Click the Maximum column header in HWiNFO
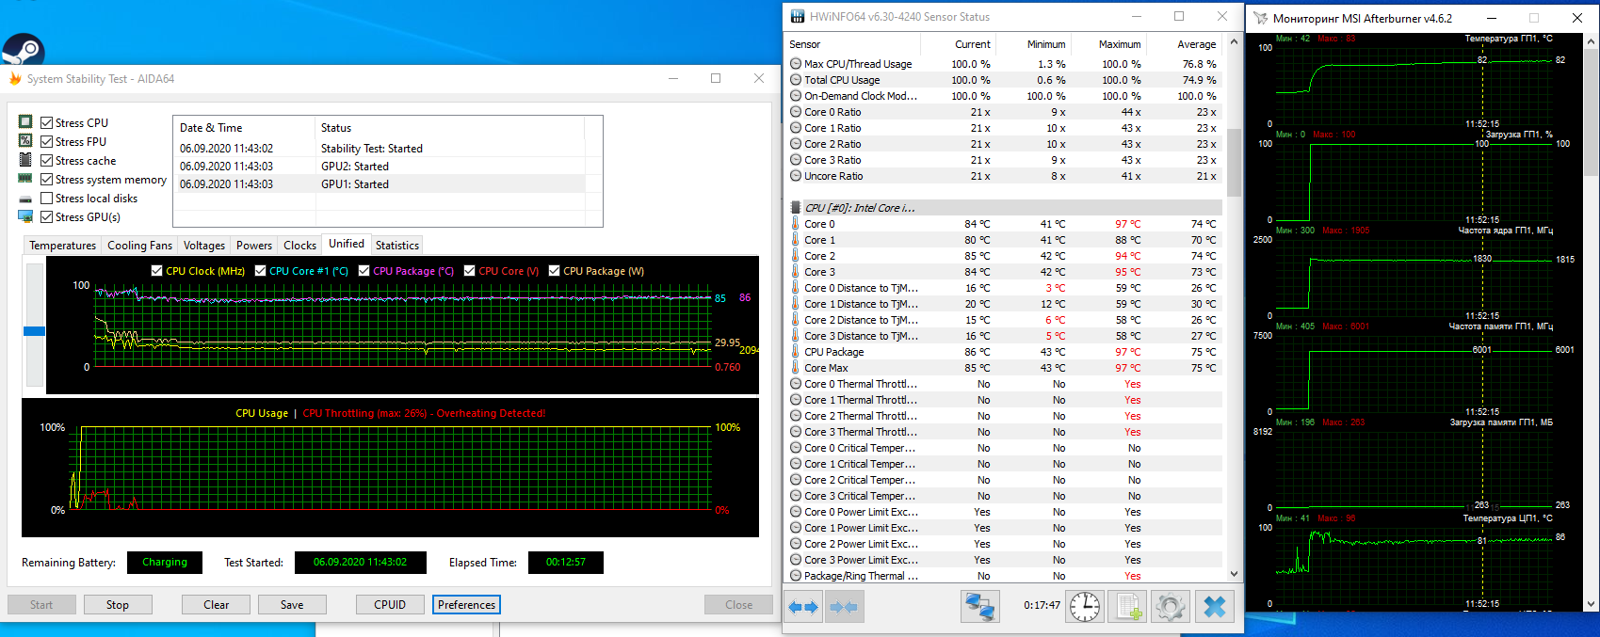This screenshot has width=1600, height=637. [x=1107, y=44]
